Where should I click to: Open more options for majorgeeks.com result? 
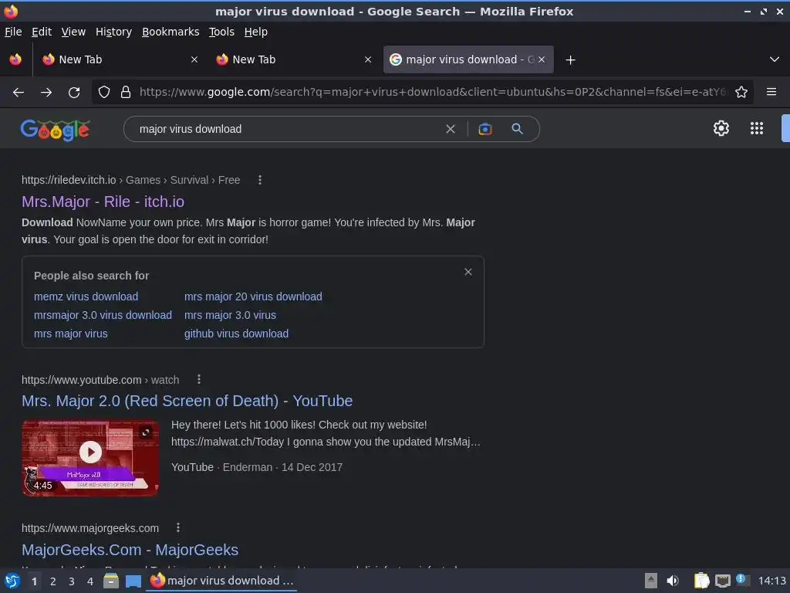click(178, 527)
